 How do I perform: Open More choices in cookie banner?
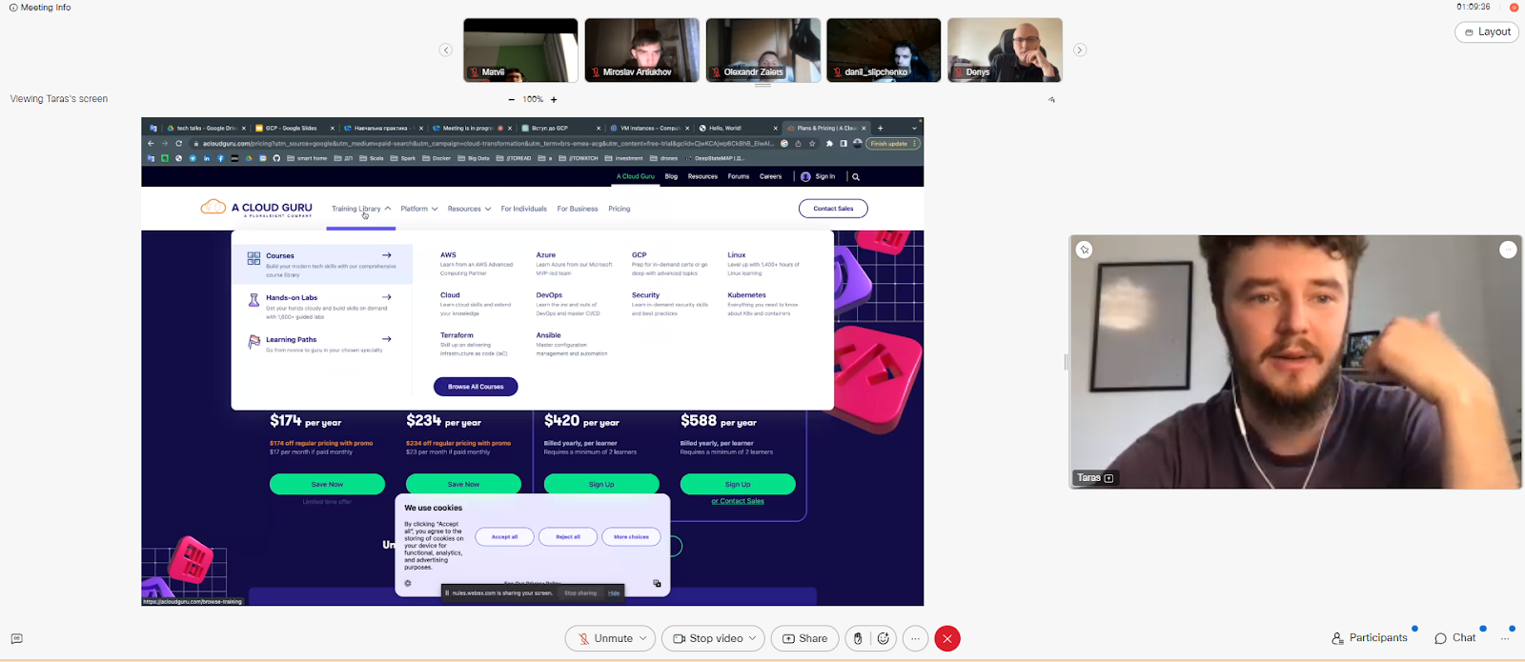tap(631, 537)
